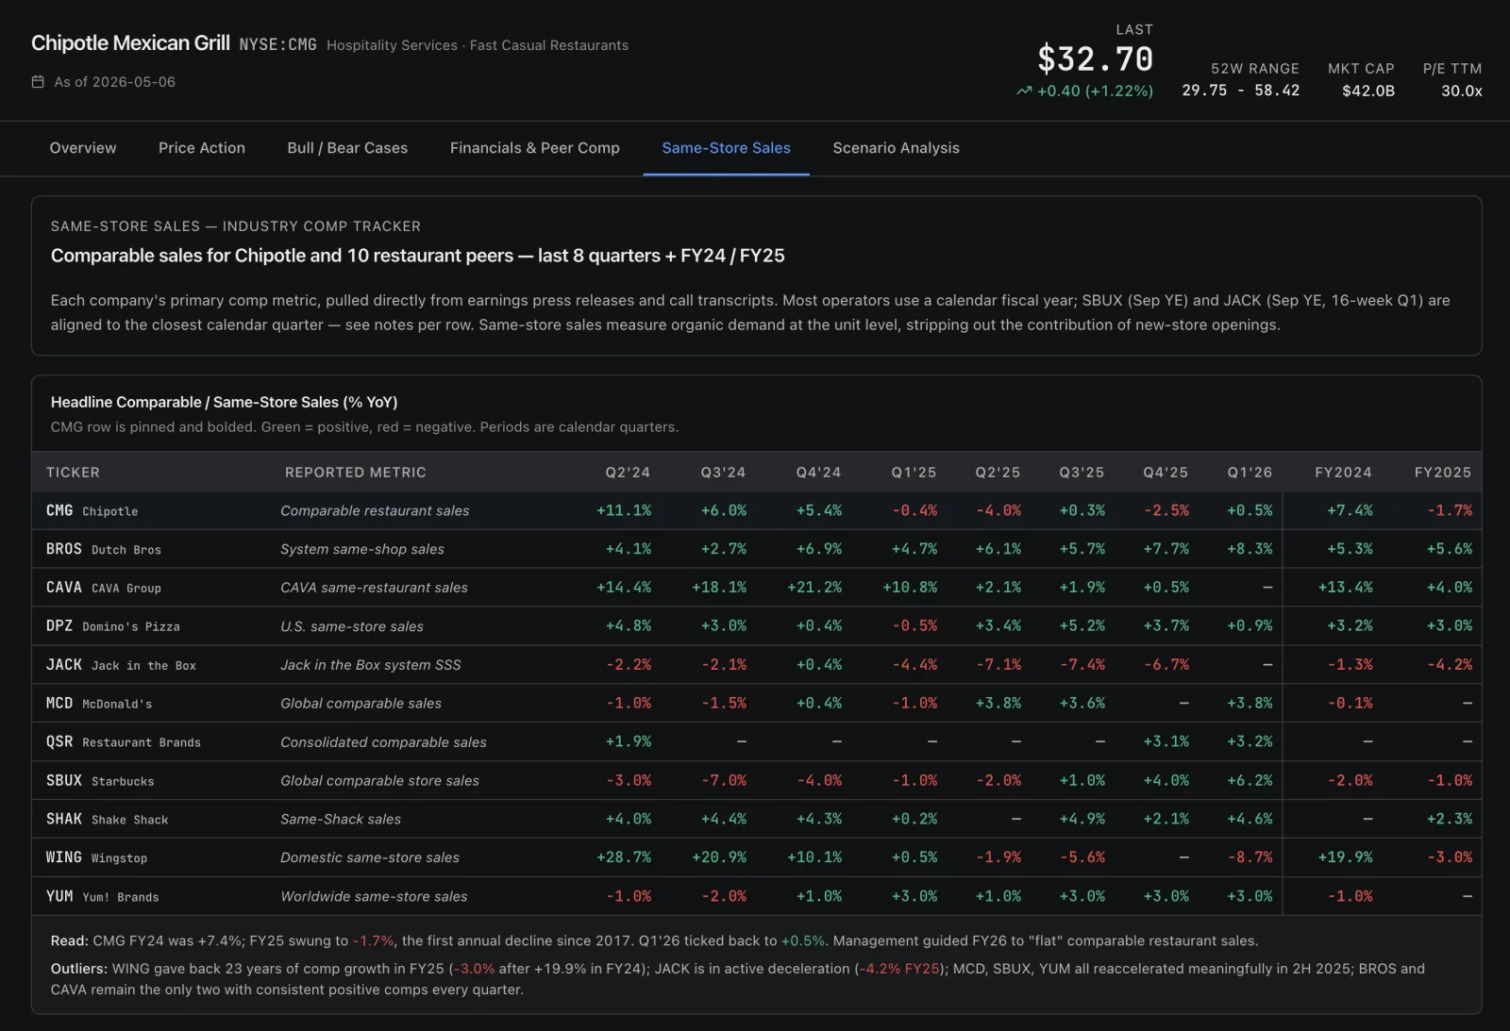This screenshot has height=1031, width=1510.
Task: Click the $32.70 last price
Action: [x=1095, y=59]
